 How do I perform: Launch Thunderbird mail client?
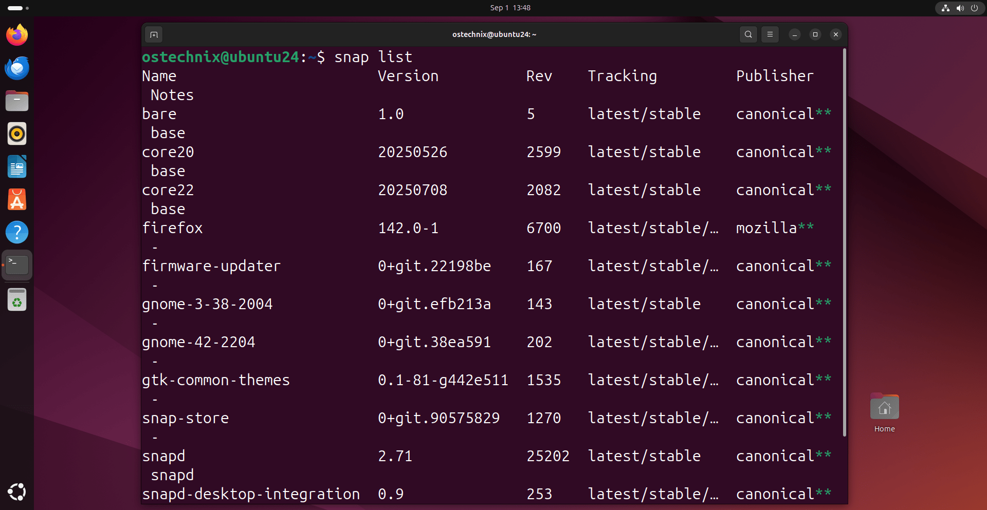pos(17,68)
